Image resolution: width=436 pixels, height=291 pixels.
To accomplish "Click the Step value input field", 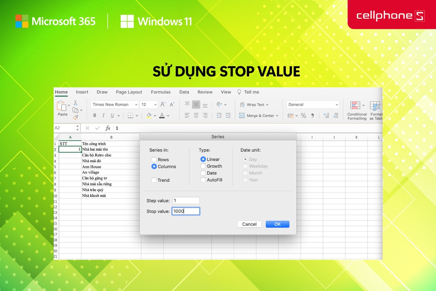I will tap(186, 201).
